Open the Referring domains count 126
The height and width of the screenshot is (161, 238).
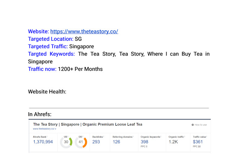tap(117, 142)
